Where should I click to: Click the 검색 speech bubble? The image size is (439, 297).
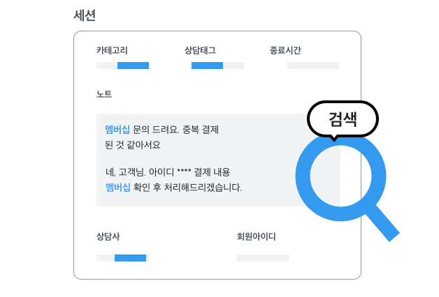(x=343, y=119)
